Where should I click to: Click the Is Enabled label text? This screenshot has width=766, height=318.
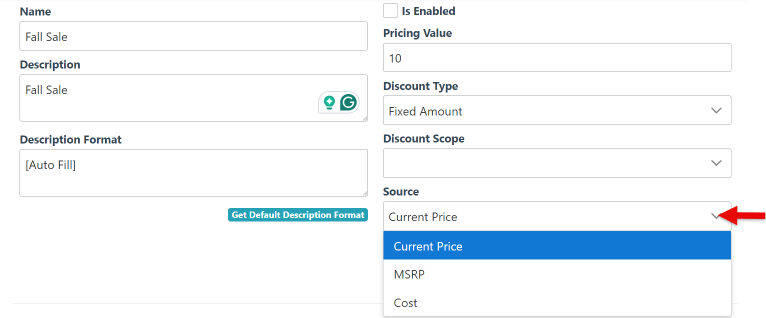[428, 11]
